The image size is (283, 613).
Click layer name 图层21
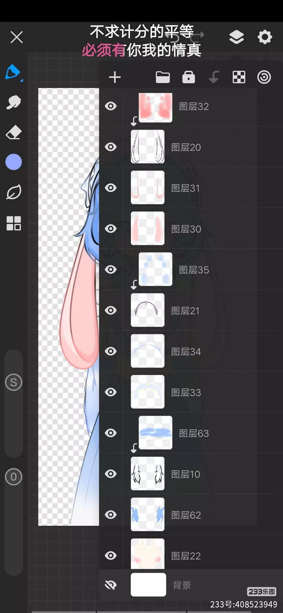coord(186,311)
